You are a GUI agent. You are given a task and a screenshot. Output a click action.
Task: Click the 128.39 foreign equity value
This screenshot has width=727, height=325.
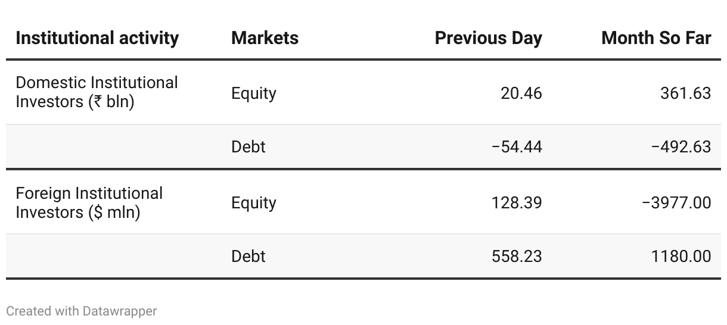tap(517, 202)
